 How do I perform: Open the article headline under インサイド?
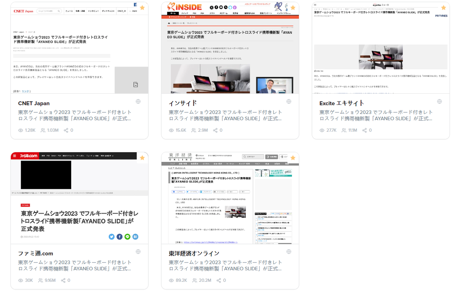225,115
